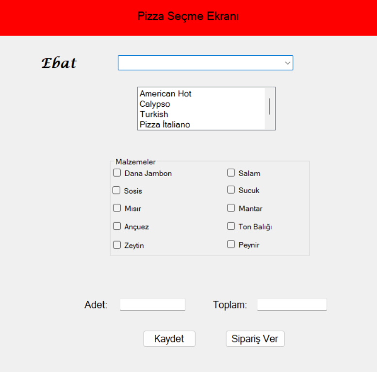Tick the Mantar checkbox
This screenshot has height=372, width=377.
click(231, 208)
